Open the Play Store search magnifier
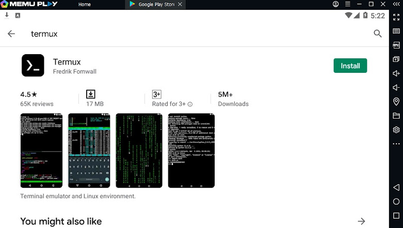This screenshot has width=403, height=228. (378, 34)
